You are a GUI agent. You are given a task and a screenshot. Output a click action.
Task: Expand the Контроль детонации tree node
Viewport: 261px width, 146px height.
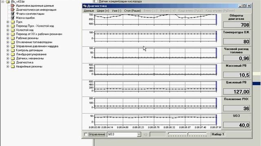tap(8, 50)
